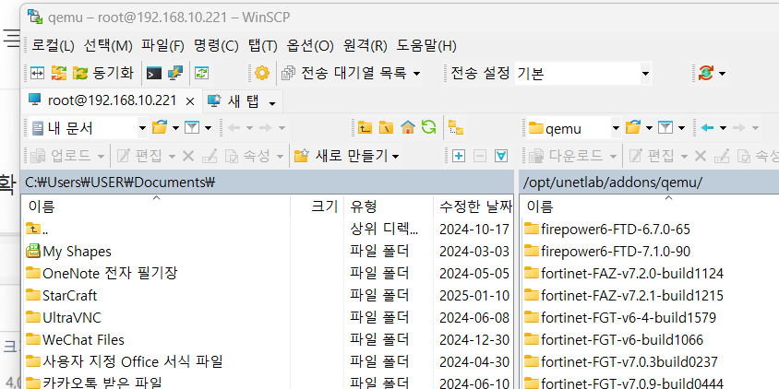
Task: Open 전송 설정 기본 transfer preset combo box
Action: coord(582,74)
